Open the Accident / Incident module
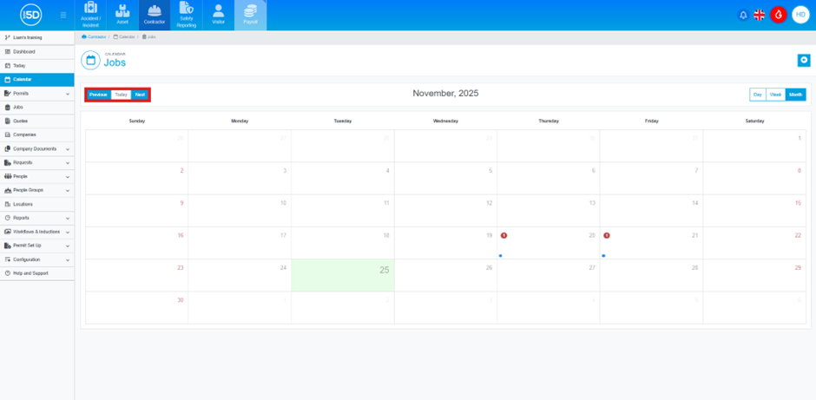816x400 pixels. 91,16
